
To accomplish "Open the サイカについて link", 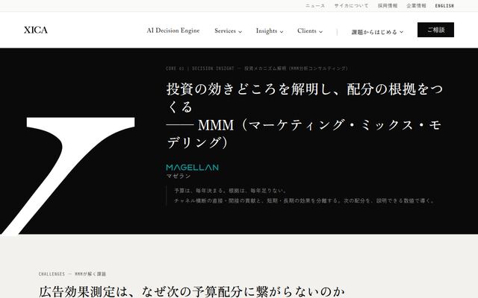I will point(351,6).
